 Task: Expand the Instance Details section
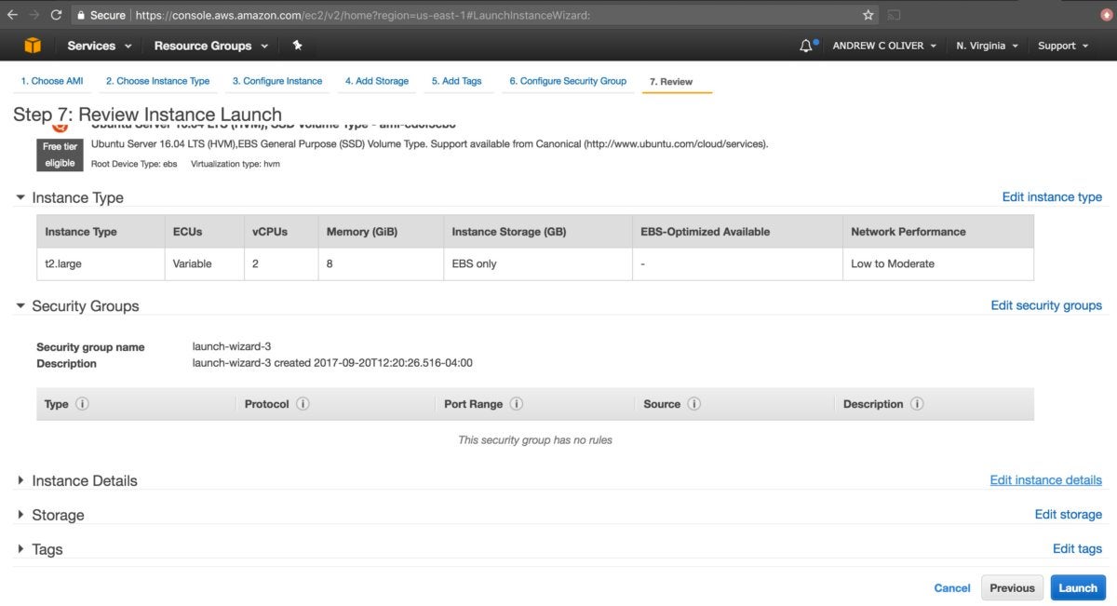(x=21, y=480)
